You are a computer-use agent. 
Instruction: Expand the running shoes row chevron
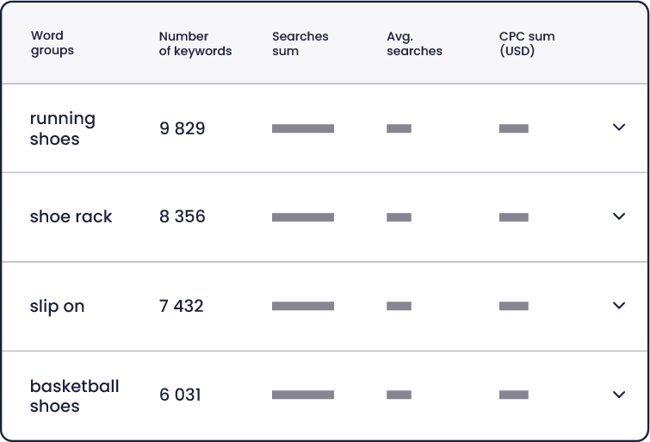[x=619, y=127]
